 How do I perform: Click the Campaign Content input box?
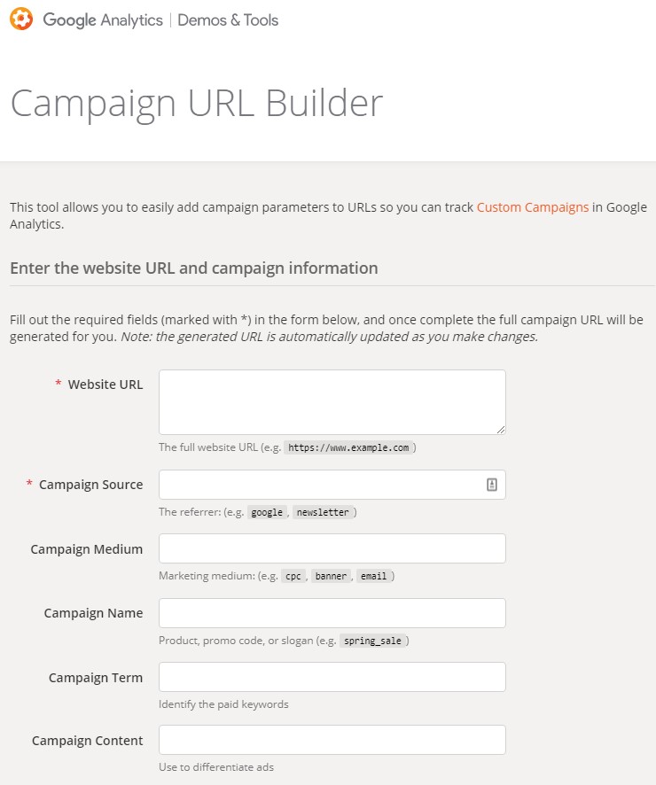(x=332, y=740)
